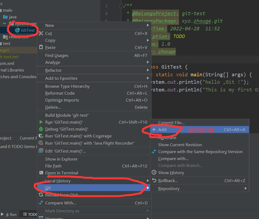Image resolution: width=259 pixels, height=219 pixels.
Task: Click line number 4 in gutter
Action: tap(106, 14)
